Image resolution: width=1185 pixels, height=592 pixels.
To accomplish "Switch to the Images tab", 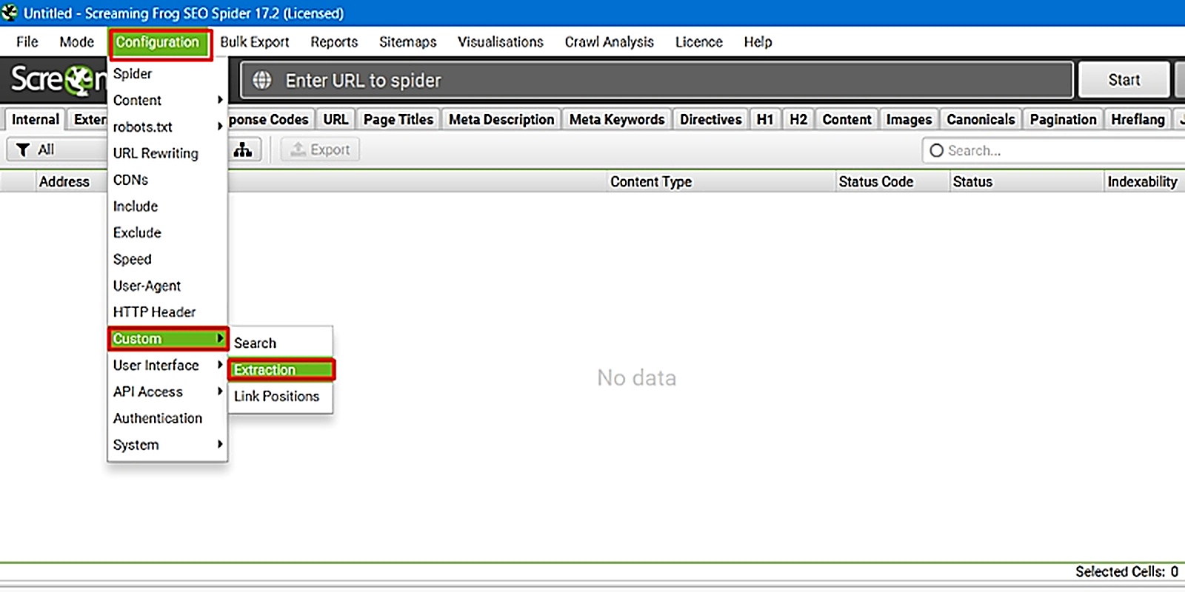I will click(909, 120).
